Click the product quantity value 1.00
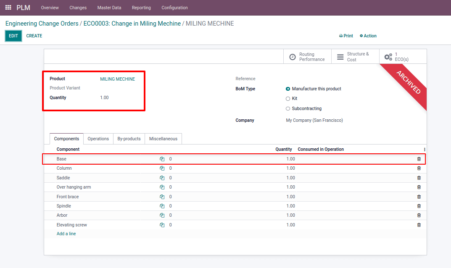 click(x=104, y=98)
